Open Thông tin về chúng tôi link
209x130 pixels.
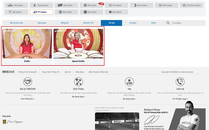pyautogui.click(x=27, y=72)
